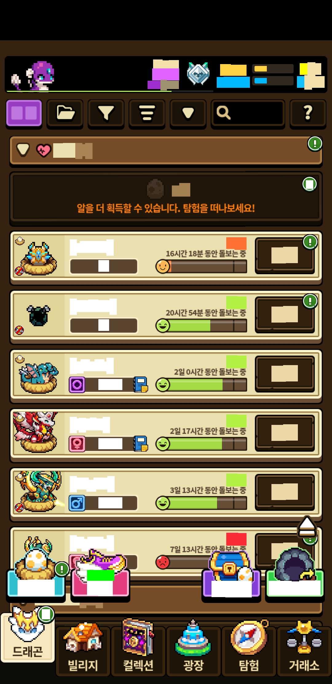Screen dimensions: 332x684
Task: Open the folder icon in toolbar
Action: coord(65,113)
